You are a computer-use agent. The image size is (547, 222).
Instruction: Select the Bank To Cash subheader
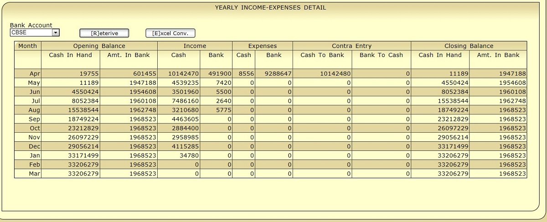pos(381,55)
